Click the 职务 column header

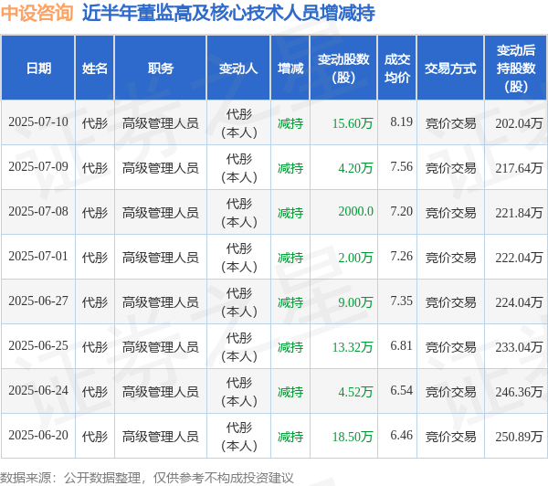click(161, 68)
